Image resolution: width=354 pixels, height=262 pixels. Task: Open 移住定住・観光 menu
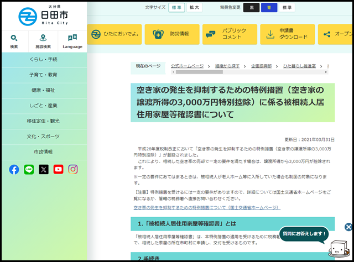click(43, 121)
